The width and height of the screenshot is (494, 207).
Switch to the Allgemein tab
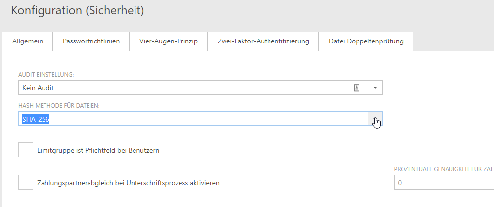[28, 41]
